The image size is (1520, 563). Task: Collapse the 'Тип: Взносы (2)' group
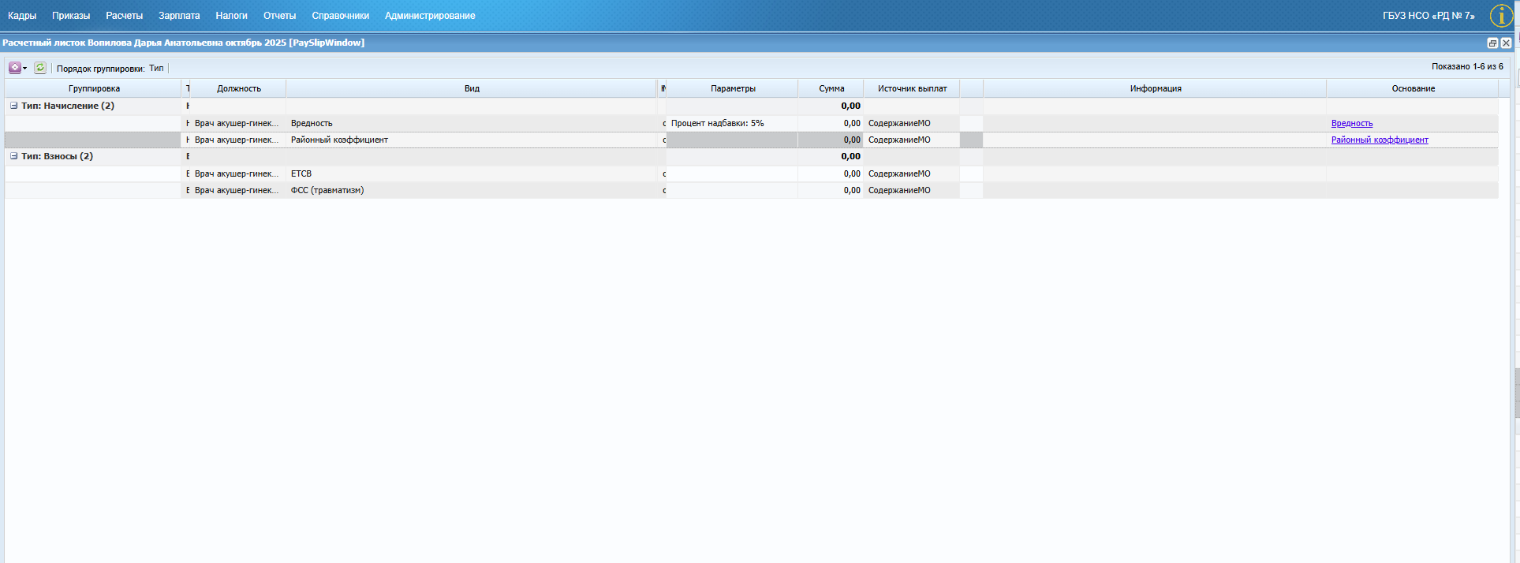click(x=13, y=156)
